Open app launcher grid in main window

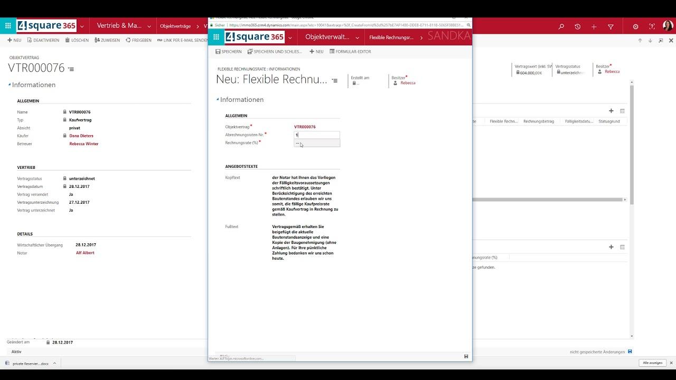(8, 26)
